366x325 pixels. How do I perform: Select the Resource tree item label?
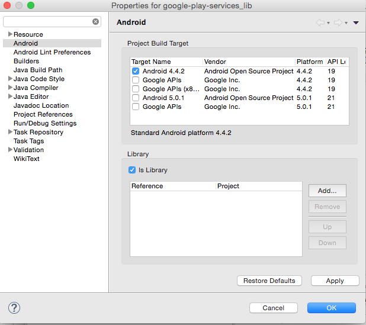click(28, 34)
